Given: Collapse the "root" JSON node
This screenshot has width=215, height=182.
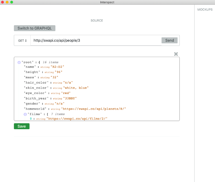Looking at the screenshot, I should [19, 63].
